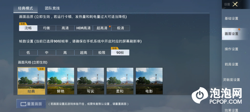This screenshot has height=112, width=250.
Task: Pick 超高清 graphics quality option
Action: click(102, 28)
